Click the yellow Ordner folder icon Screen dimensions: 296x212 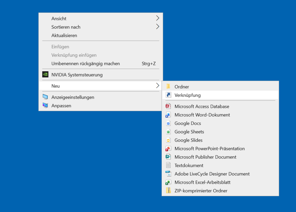pos(168,87)
